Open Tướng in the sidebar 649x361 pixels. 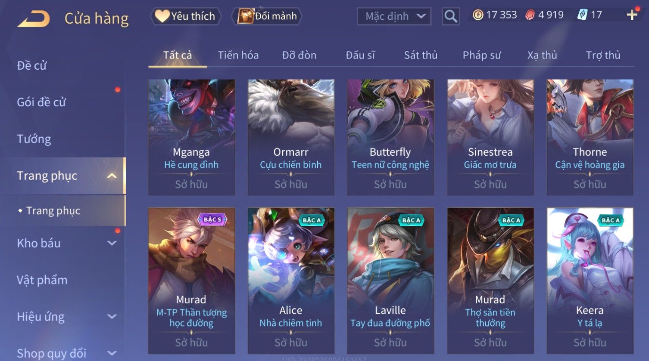(34, 139)
